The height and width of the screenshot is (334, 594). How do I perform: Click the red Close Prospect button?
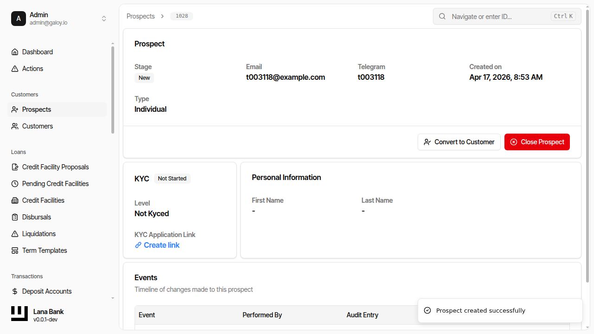[x=537, y=141]
